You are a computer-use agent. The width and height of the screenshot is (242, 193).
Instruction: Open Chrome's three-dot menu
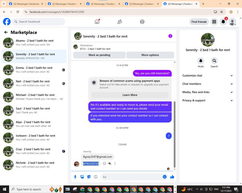[x=238, y=12]
